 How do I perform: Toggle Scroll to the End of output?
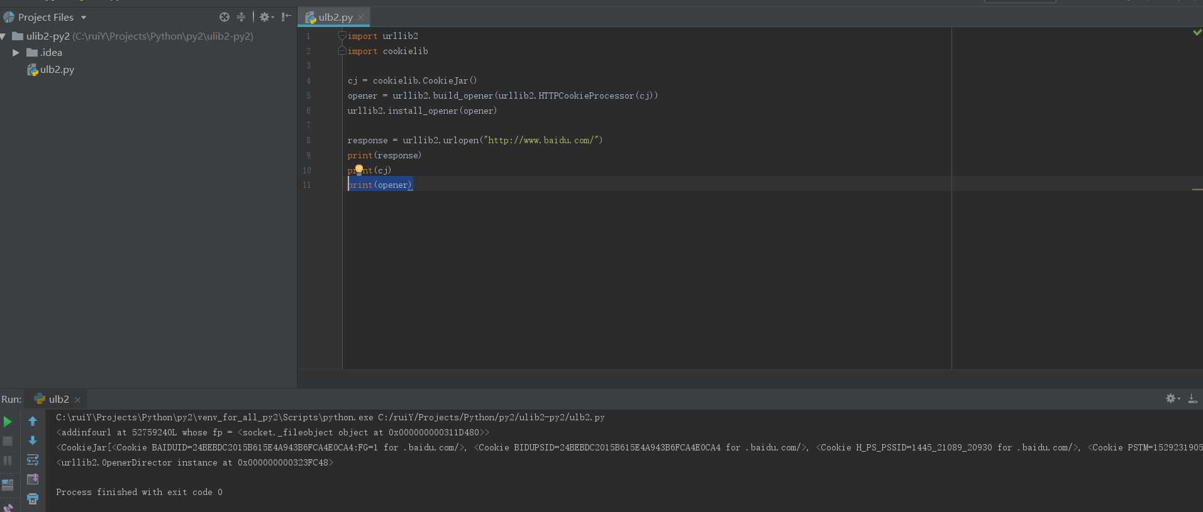point(33,479)
